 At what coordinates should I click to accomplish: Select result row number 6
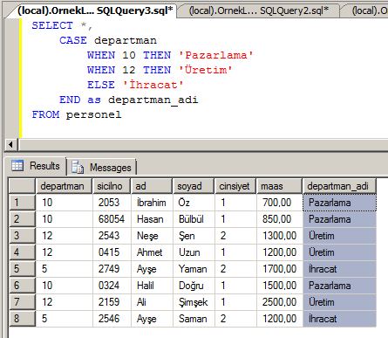(x=22, y=286)
